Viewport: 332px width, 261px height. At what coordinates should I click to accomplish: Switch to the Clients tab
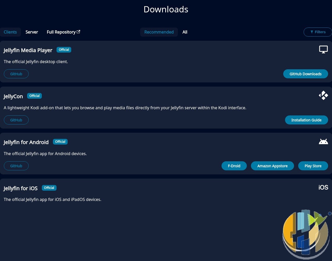click(x=10, y=32)
